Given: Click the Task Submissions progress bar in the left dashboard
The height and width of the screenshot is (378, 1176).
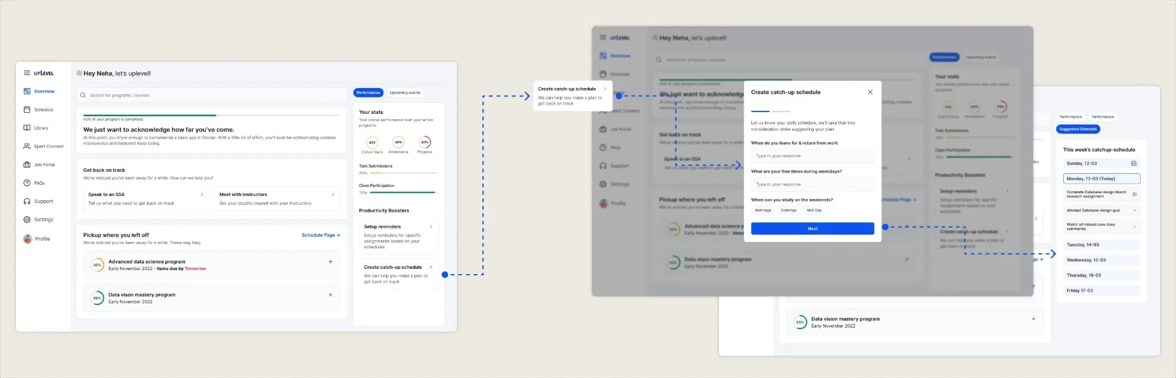Looking at the screenshot, I should point(404,173).
